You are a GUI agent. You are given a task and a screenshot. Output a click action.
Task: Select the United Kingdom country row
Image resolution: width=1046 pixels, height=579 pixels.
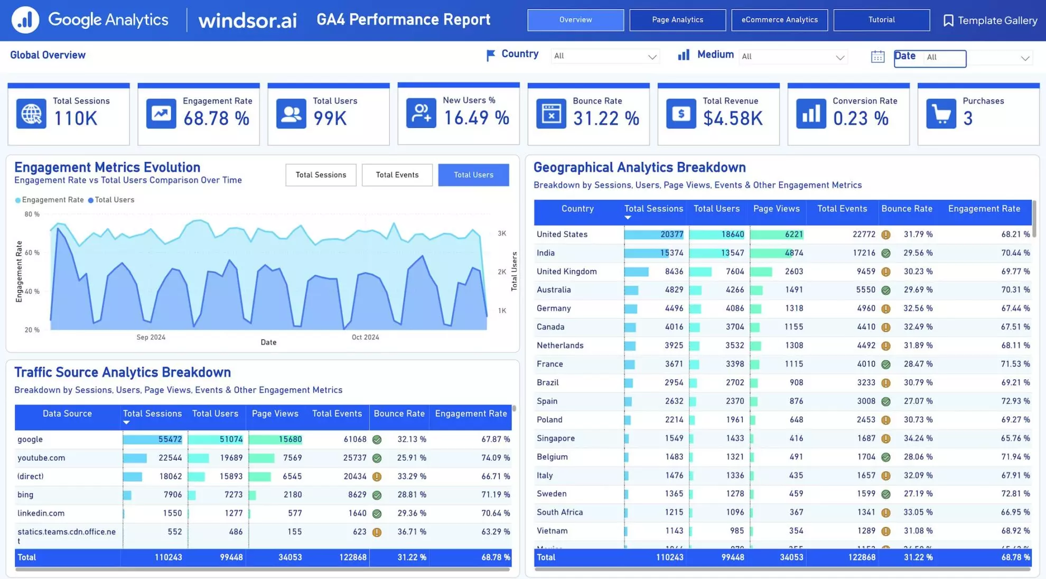tap(783, 272)
